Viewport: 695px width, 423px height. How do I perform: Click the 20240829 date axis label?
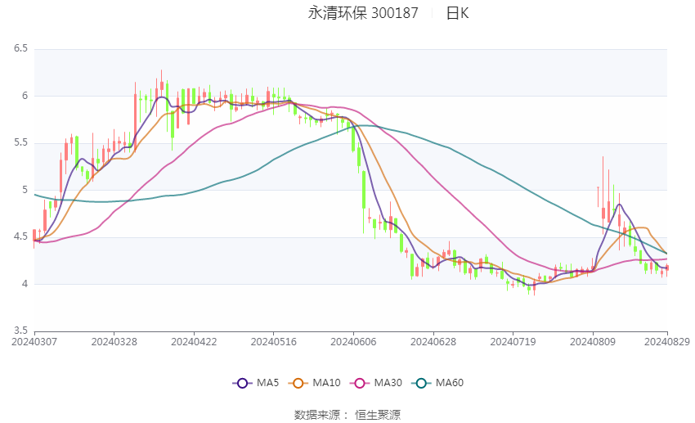[667, 342]
